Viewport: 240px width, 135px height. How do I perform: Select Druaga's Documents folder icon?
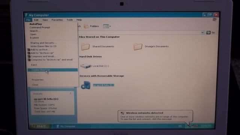click(x=138, y=46)
